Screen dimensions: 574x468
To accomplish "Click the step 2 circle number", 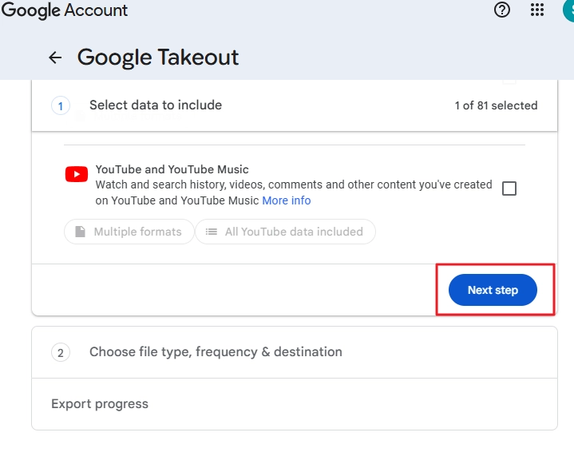I will [x=61, y=353].
